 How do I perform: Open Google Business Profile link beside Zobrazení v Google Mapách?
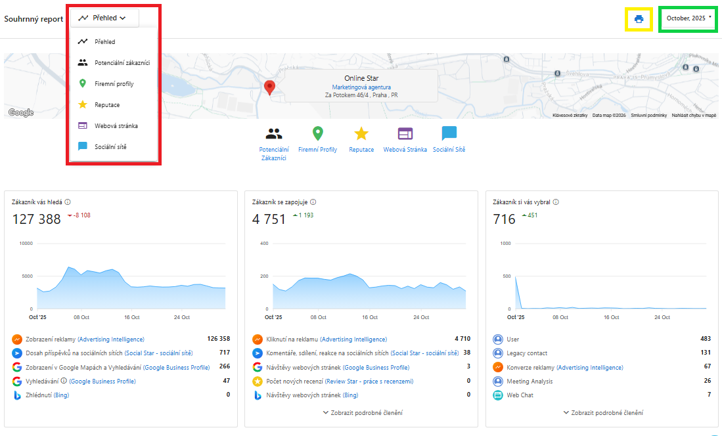point(176,368)
